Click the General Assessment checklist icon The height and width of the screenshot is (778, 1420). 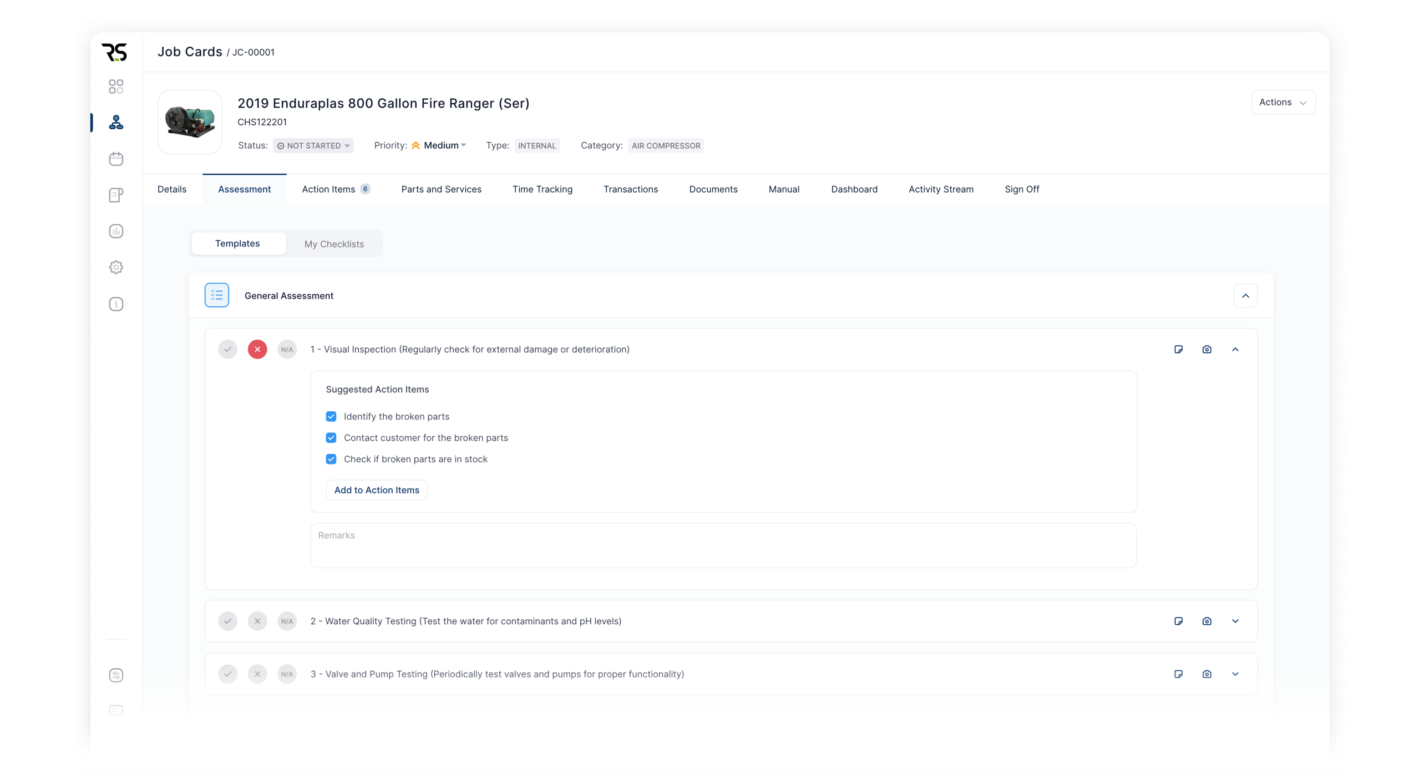point(217,295)
